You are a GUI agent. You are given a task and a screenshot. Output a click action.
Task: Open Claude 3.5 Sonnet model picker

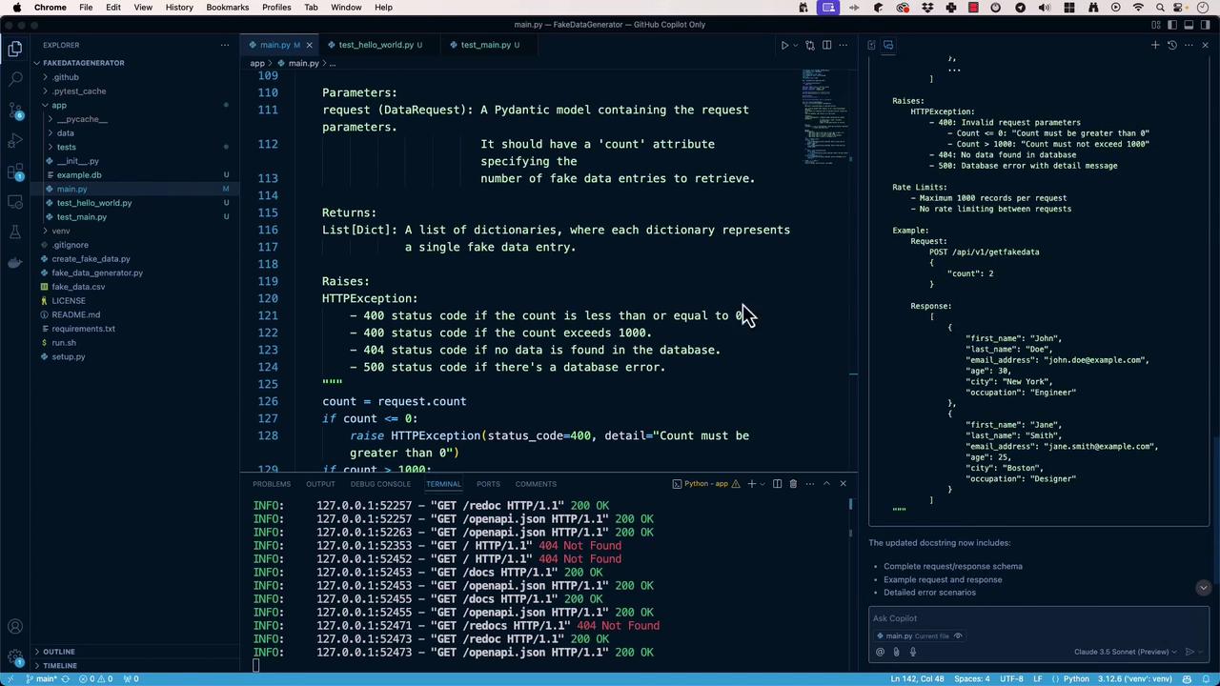pyautogui.click(x=1126, y=652)
